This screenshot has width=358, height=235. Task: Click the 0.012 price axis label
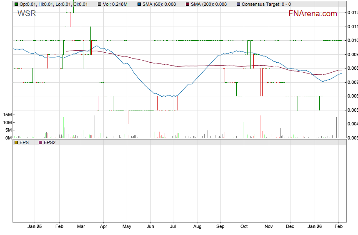pyautogui.click(x=352, y=13)
